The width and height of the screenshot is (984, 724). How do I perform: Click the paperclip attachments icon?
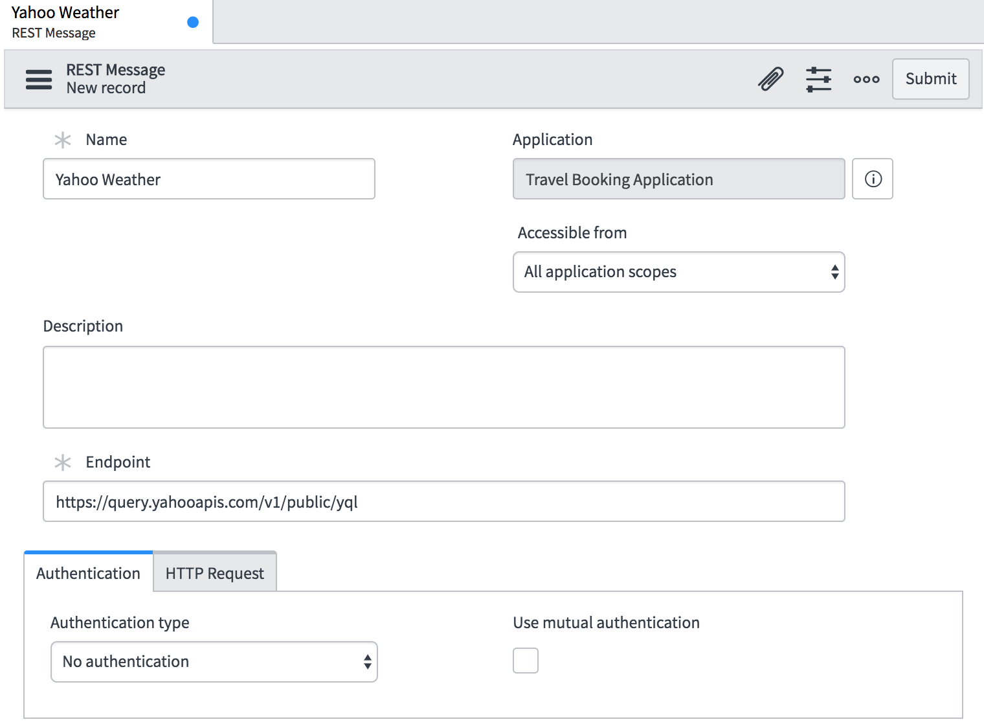pos(770,79)
